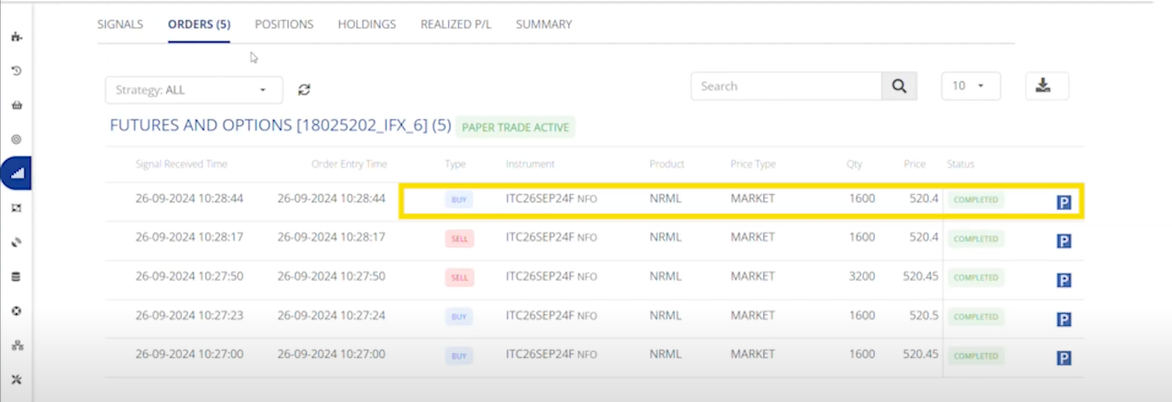
Task: Open the database icon in sidebar
Action: [16, 277]
